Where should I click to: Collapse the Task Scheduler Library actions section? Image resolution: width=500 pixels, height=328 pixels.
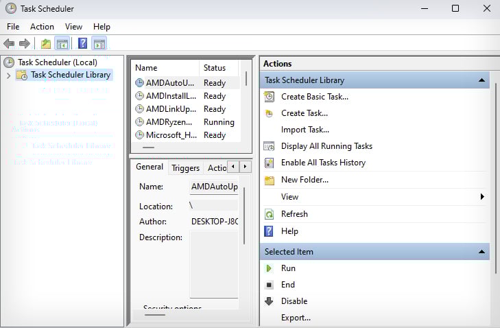[x=481, y=80]
